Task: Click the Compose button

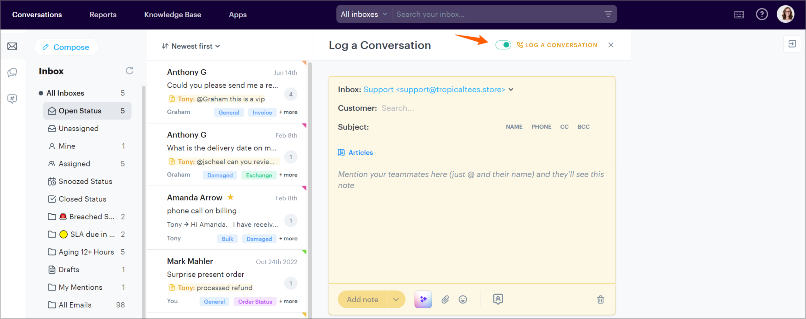Action: [x=66, y=47]
